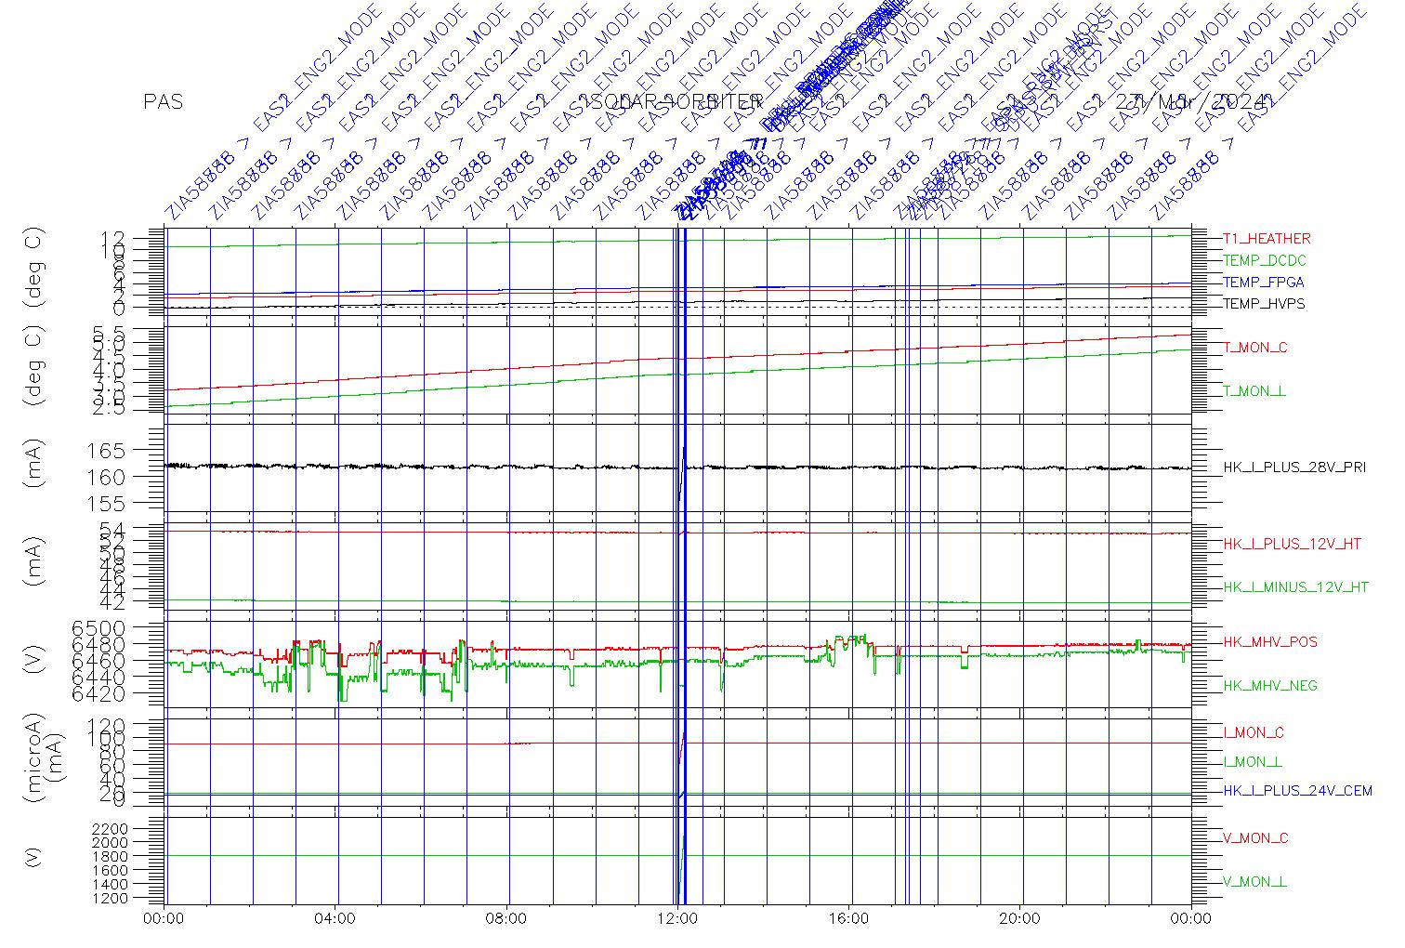Viewport: 1405px width, 948px height.
Task: Click the 08:00 time axis label
Action: [506, 919]
